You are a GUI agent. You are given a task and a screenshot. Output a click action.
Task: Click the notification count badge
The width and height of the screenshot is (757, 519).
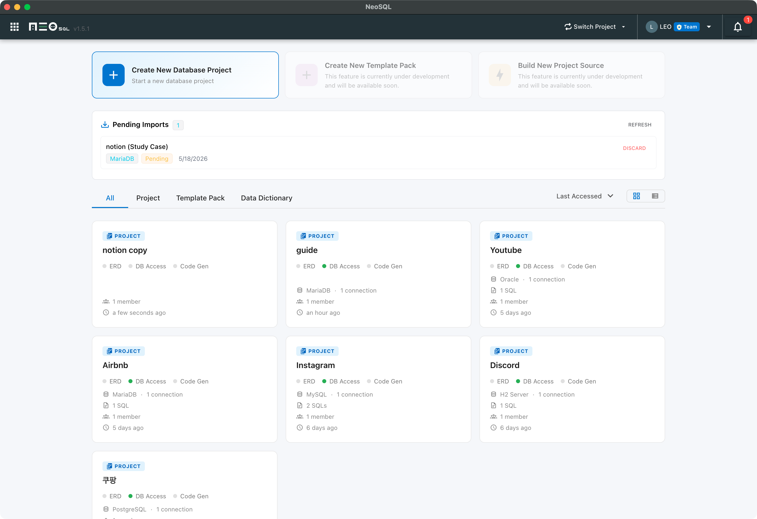tap(748, 20)
